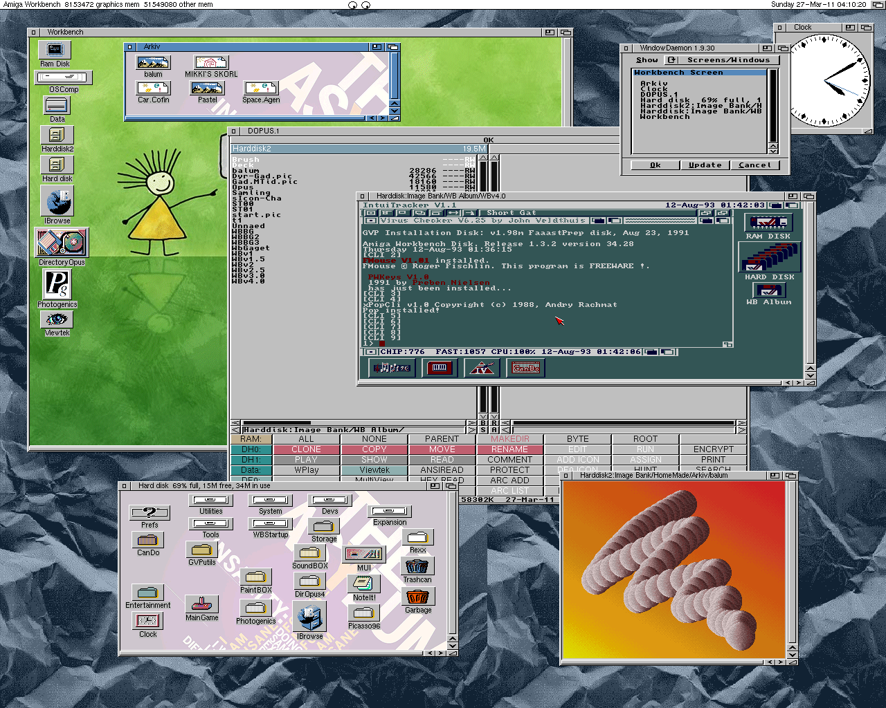Select WBv4.0 entry in DOpus list

click(248, 281)
